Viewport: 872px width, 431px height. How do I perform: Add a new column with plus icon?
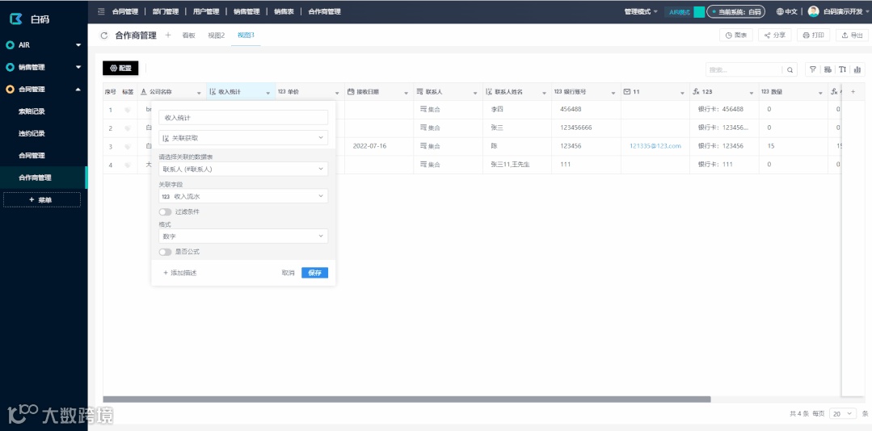click(853, 92)
